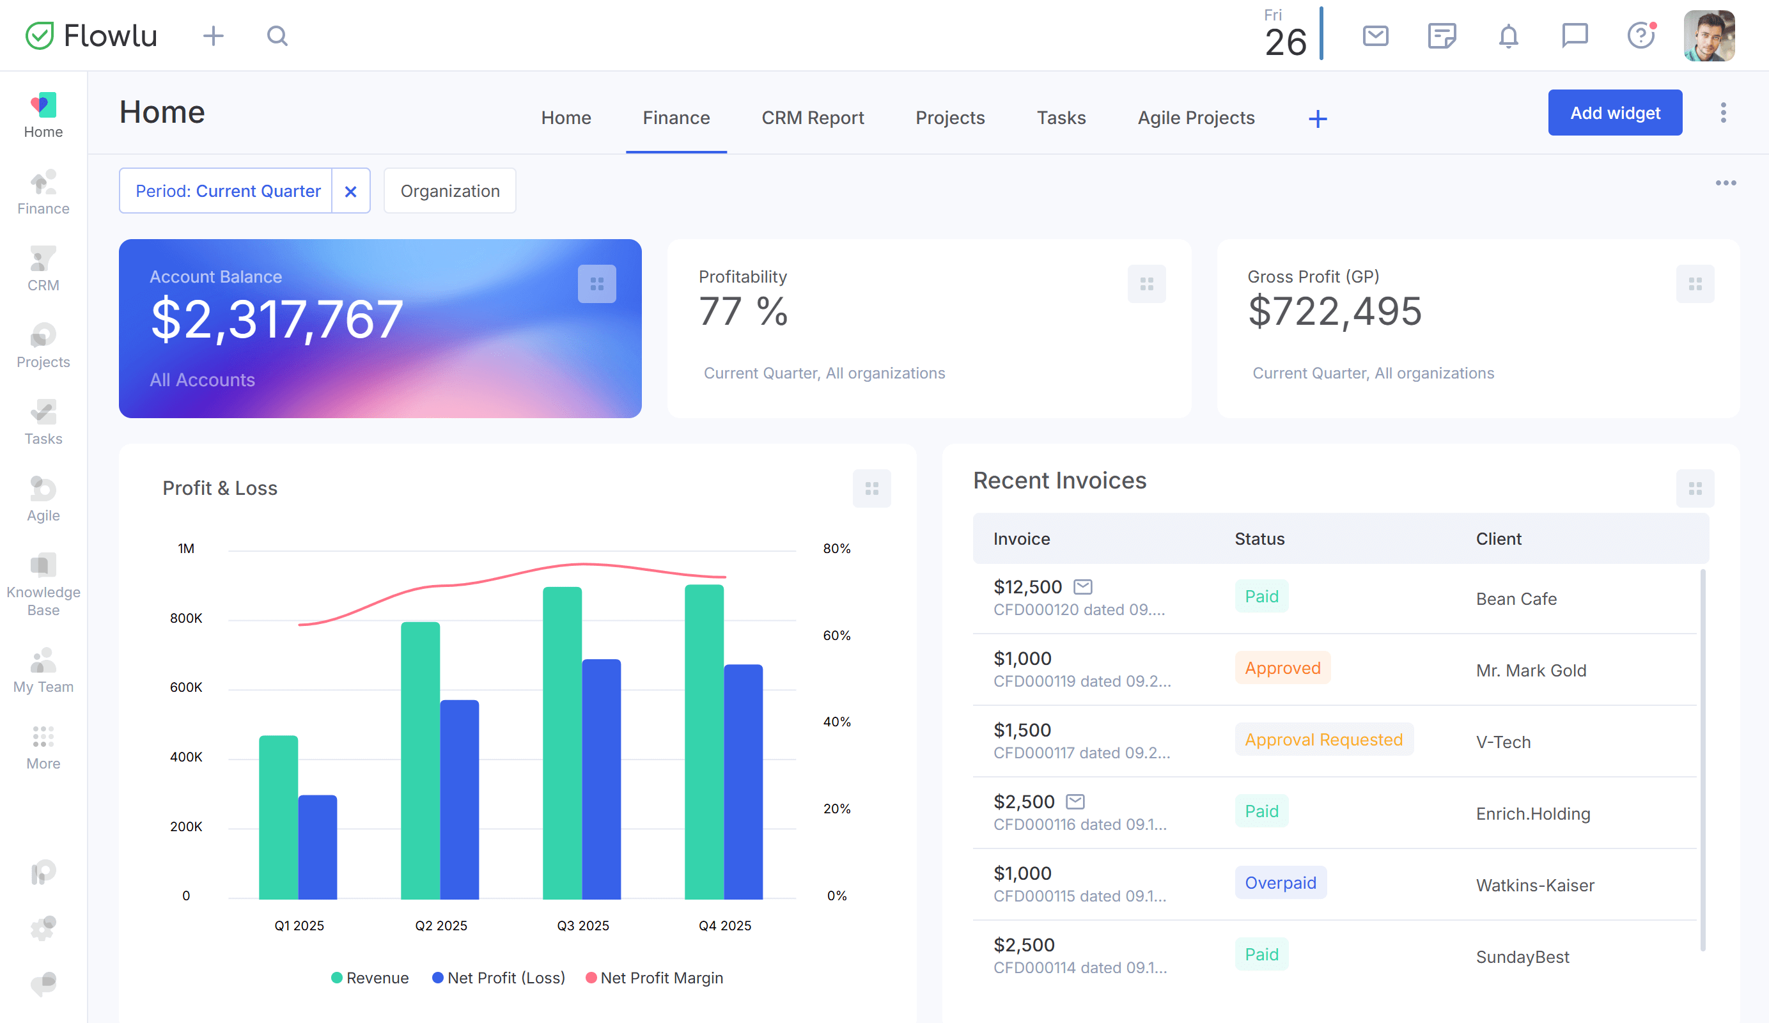Open the Organization filter
Screen dimensions: 1769x1023
[450, 191]
